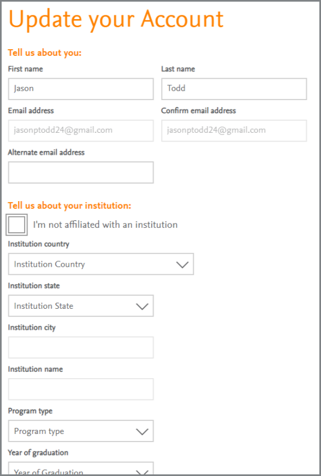Focus the Alternate email address field
The image size is (321, 476).
(x=81, y=173)
